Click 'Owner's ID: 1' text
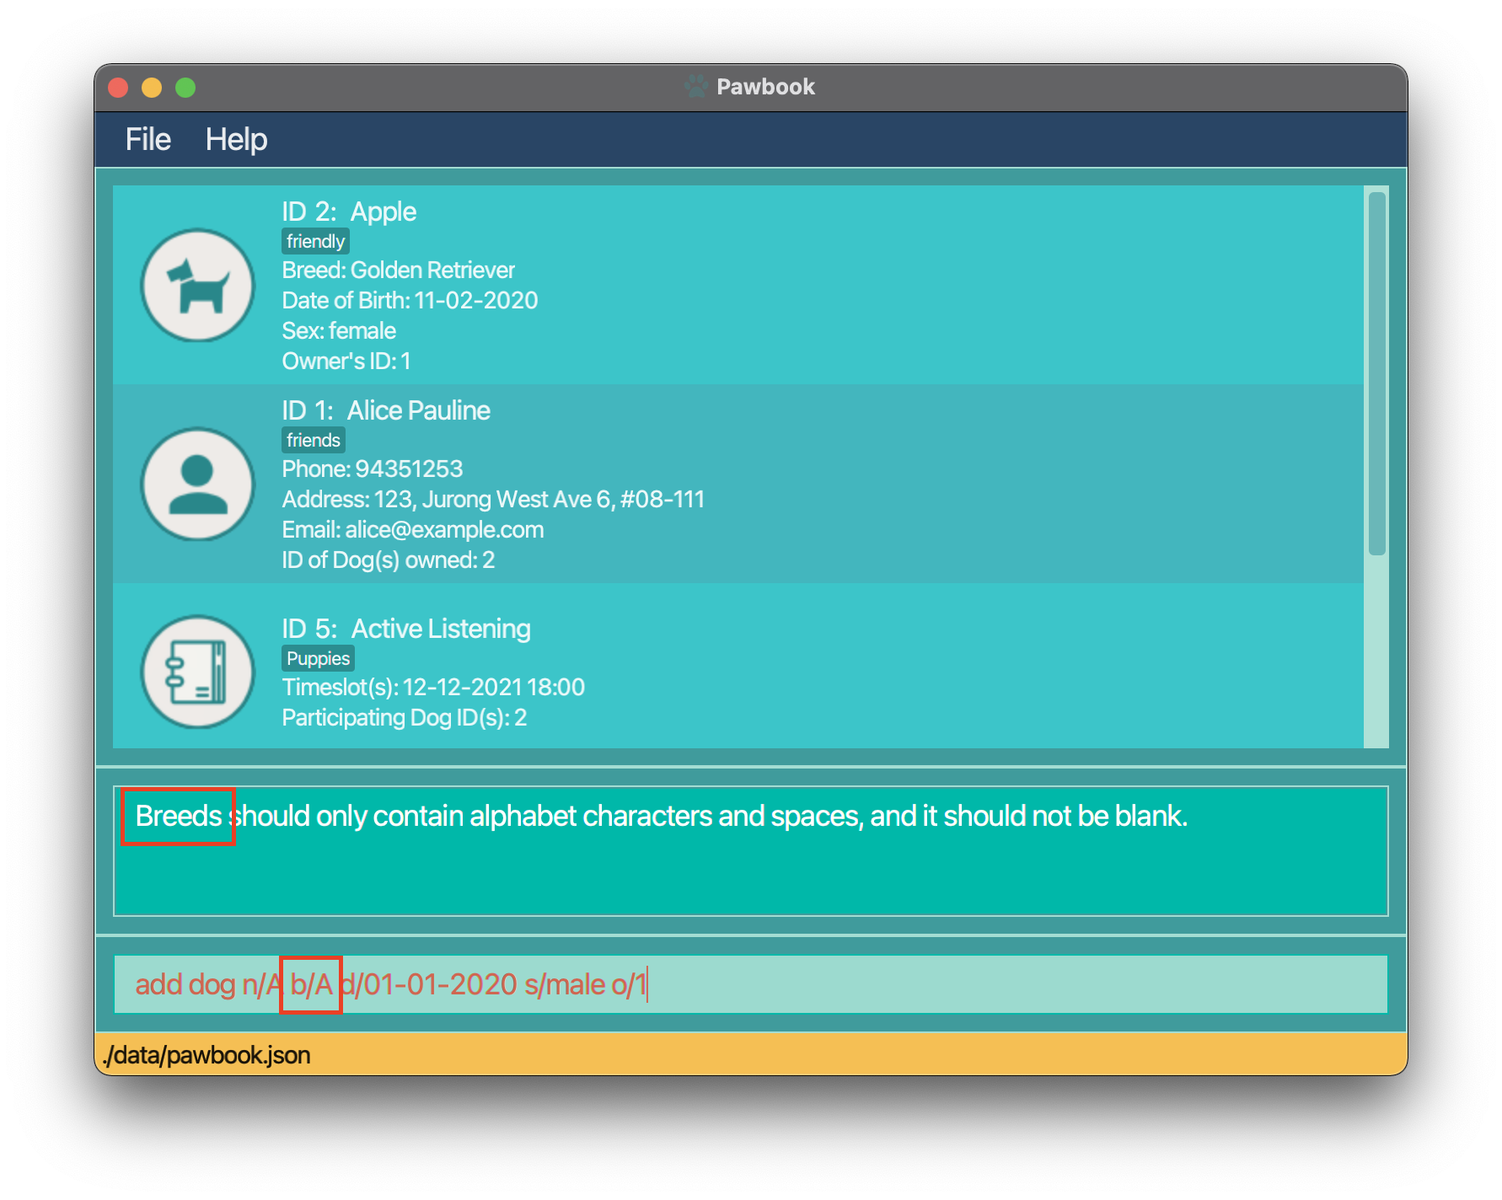This screenshot has width=1502, height=1200. click(x=346, y=361)
